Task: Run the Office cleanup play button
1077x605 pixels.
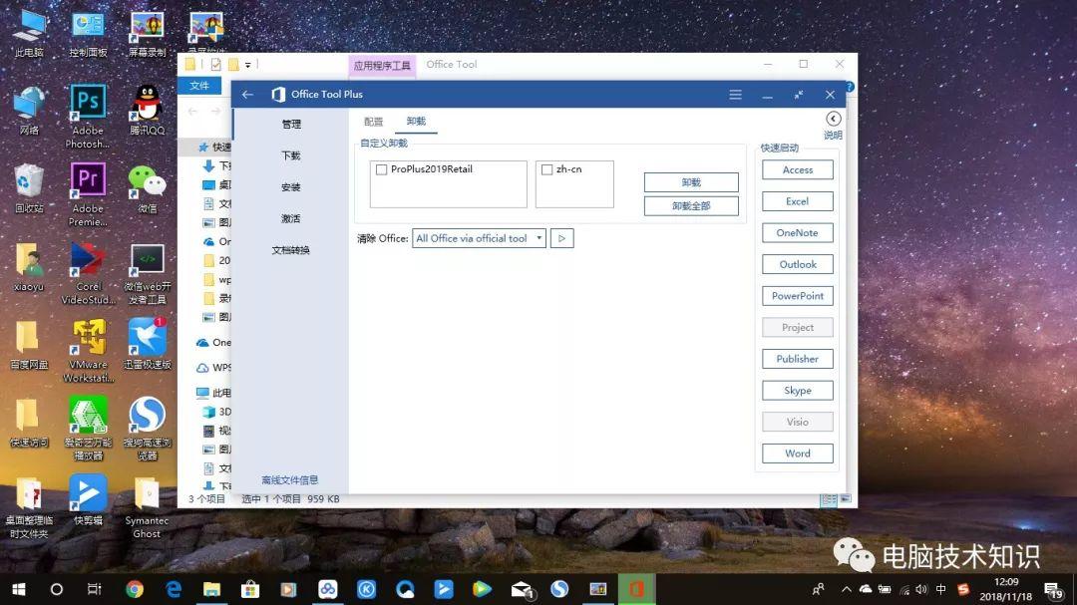Action: [561, 238]
